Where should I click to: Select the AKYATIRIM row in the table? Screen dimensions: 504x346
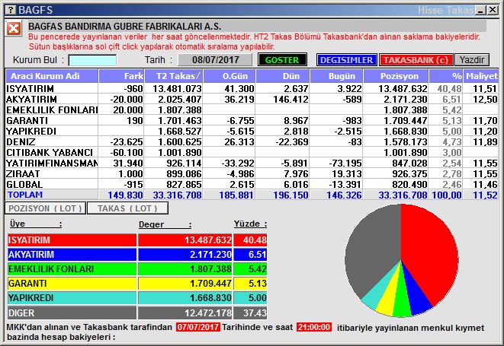click(x=252, y=99)
